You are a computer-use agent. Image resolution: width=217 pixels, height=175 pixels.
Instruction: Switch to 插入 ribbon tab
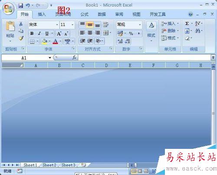tap(42, 14)
